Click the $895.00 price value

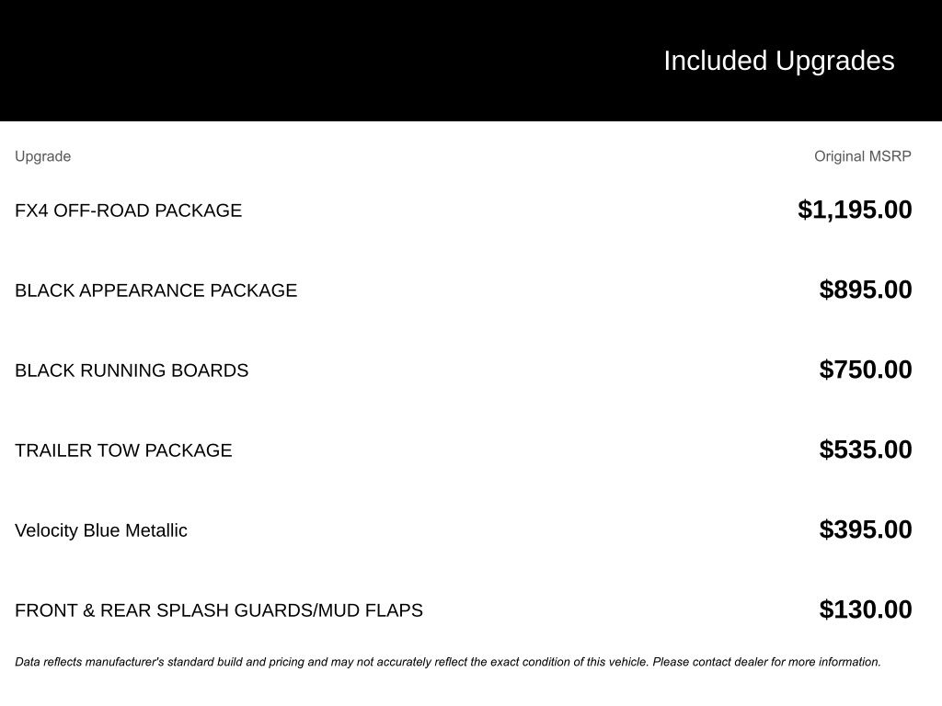click(865, 290)
